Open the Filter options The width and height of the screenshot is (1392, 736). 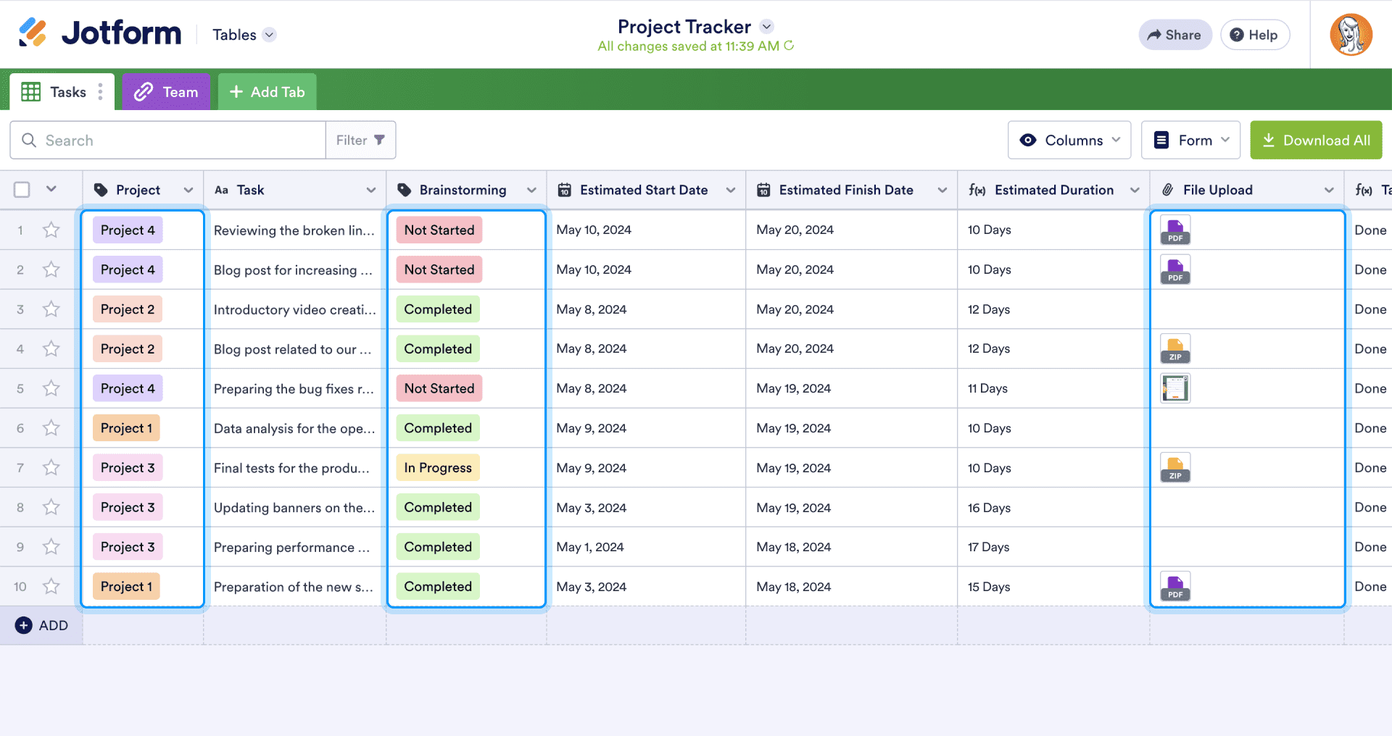tap(360, 140)
